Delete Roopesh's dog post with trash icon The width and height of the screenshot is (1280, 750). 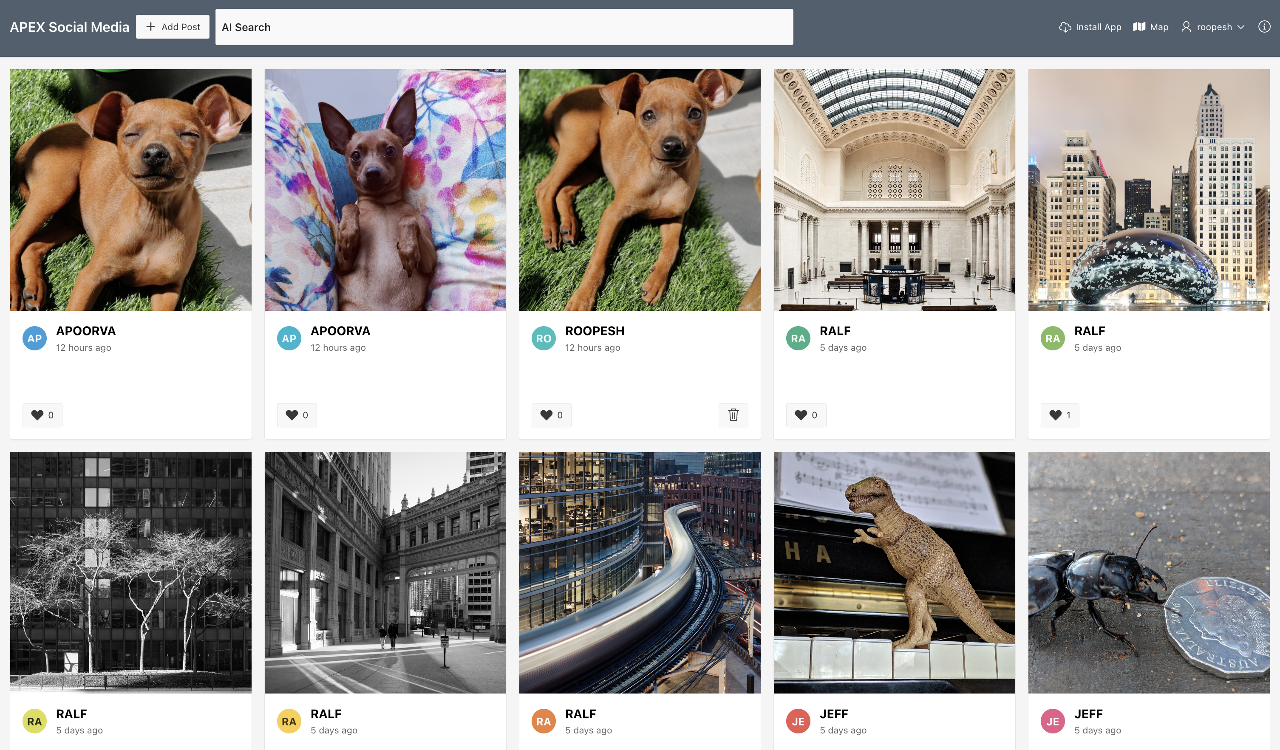[733, 415]
